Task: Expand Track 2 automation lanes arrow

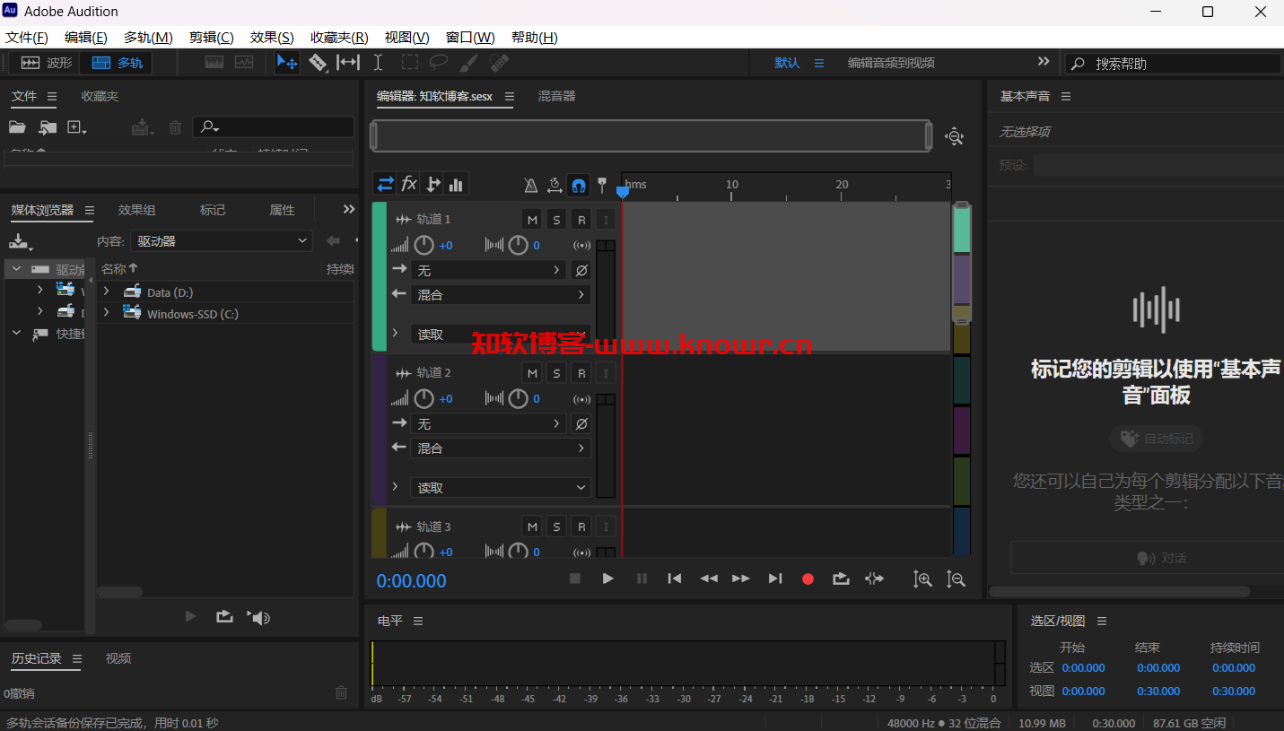Action: coord(395,486)
